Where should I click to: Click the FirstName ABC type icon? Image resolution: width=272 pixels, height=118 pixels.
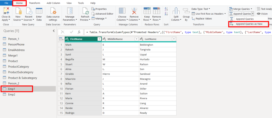67,39
